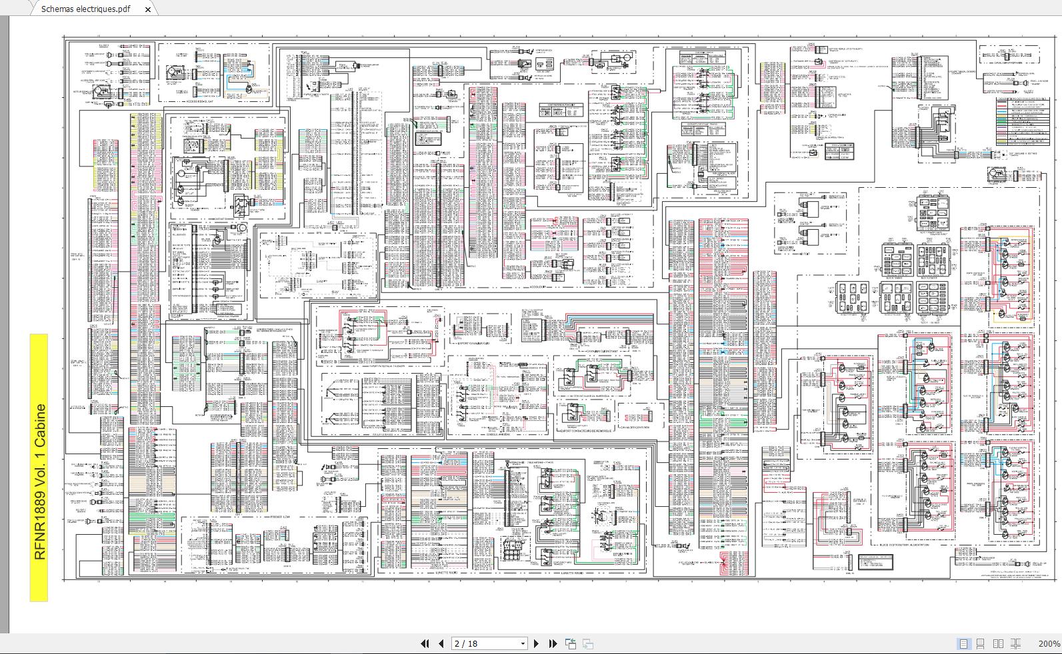Viewport: 1062px width, 654px height.
Task: Jump to the last page
Action: click(553, 643)
